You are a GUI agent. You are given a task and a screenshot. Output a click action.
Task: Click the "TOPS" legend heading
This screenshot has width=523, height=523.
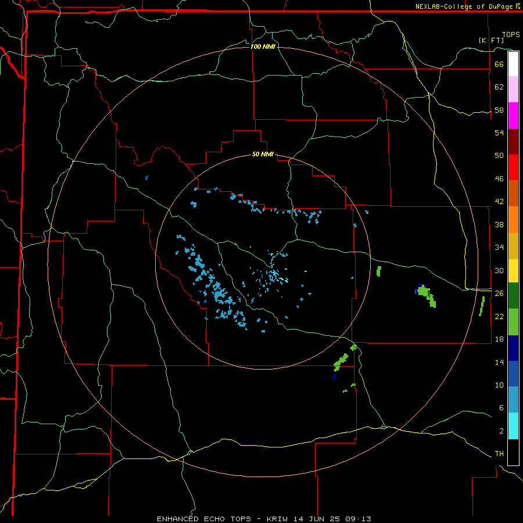pos(511,35)
